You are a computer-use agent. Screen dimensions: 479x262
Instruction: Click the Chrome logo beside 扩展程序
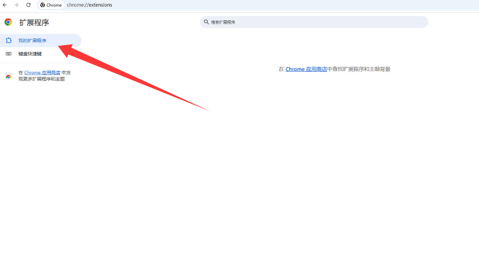(x=8, y=22)
